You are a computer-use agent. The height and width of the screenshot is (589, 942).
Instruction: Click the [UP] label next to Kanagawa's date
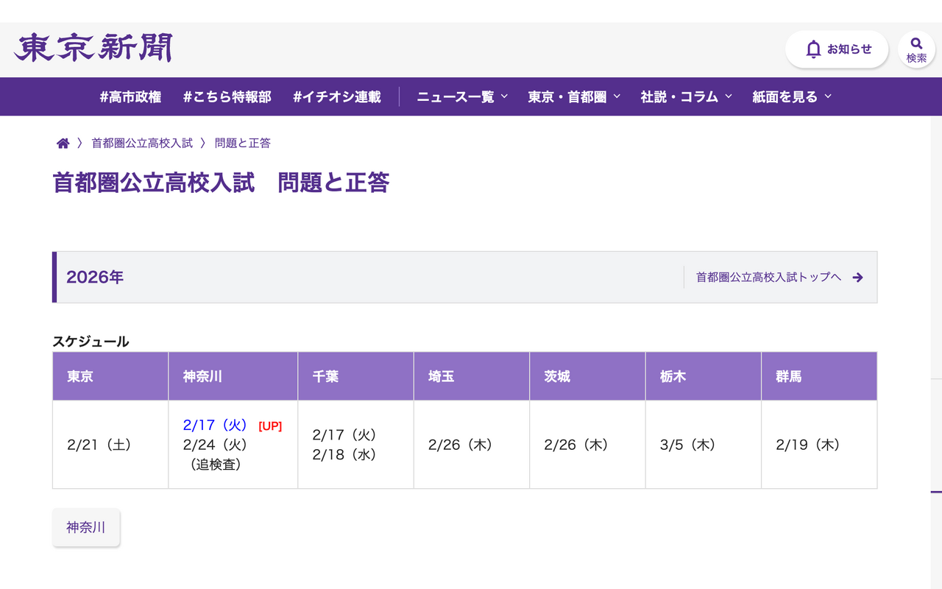point(269,426)
